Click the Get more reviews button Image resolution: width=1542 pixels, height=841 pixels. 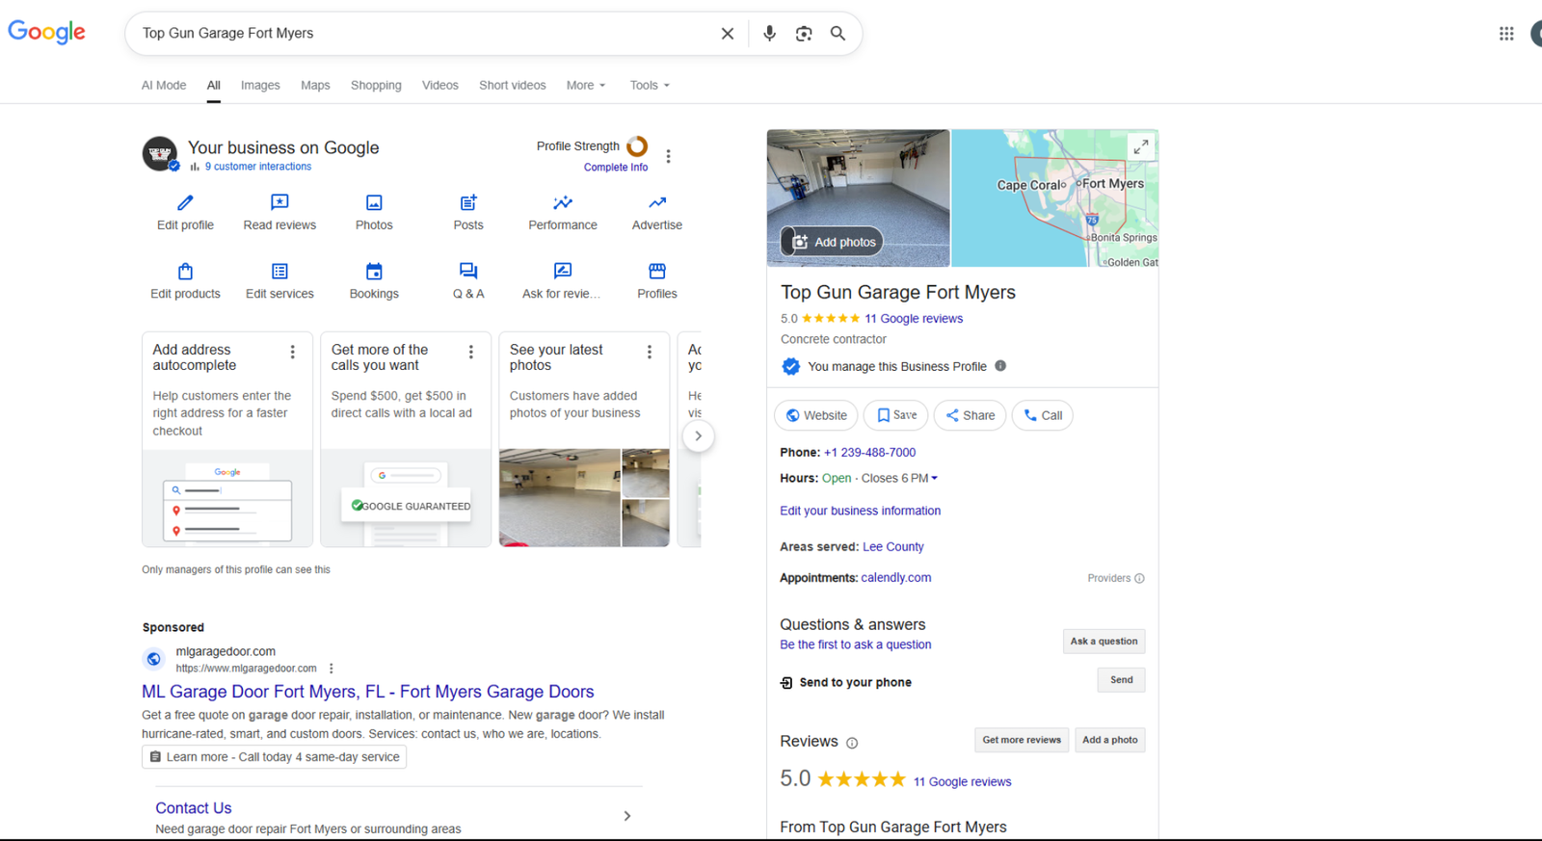click(x=1022, y=740)
